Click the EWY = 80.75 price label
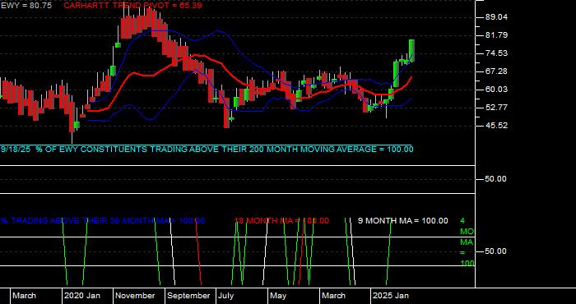 pos(26,6)
